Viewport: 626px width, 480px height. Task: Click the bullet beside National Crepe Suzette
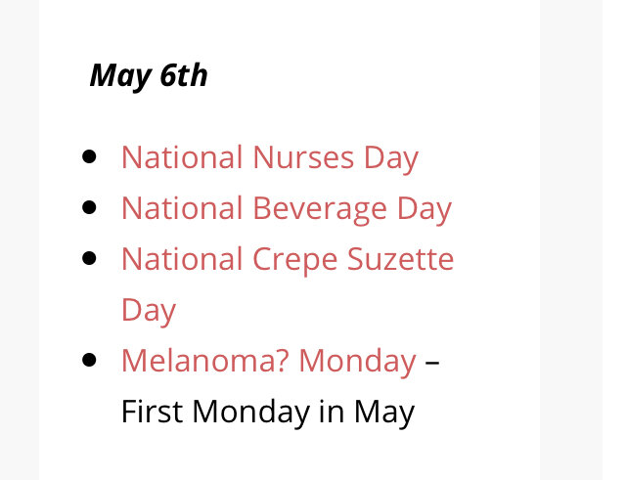pos(89,258)
